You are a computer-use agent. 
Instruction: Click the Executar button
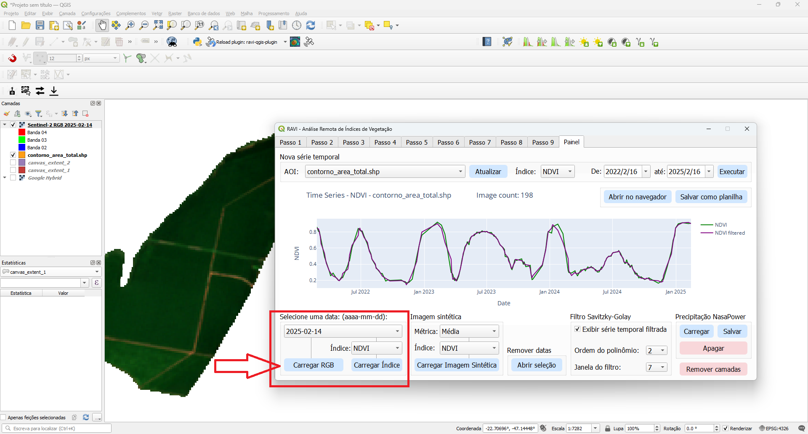coord(732,172)
